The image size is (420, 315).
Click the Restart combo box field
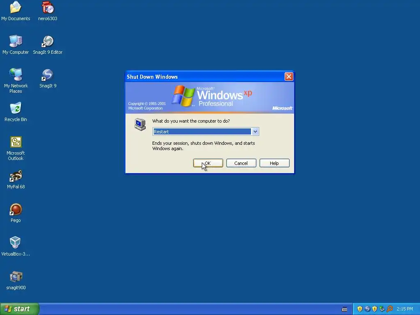[205, 132]
